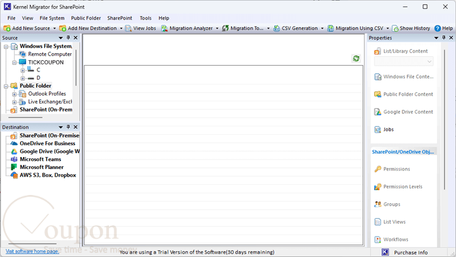Open the Migration Using CSV dropdown arrow
The width and height of the screenshot is (456, 257).
(x=388, y=28)
